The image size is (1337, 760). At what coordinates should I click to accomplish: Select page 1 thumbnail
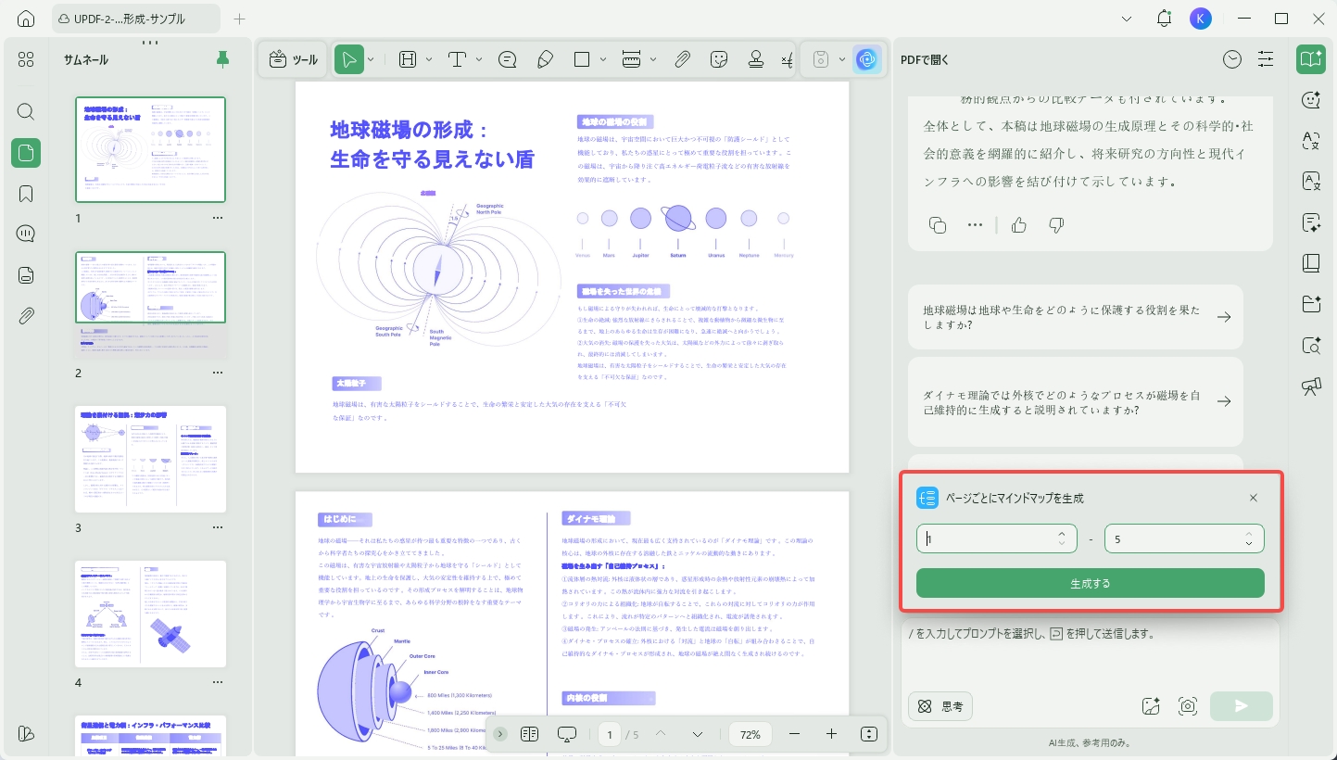(x=150, y=149)
